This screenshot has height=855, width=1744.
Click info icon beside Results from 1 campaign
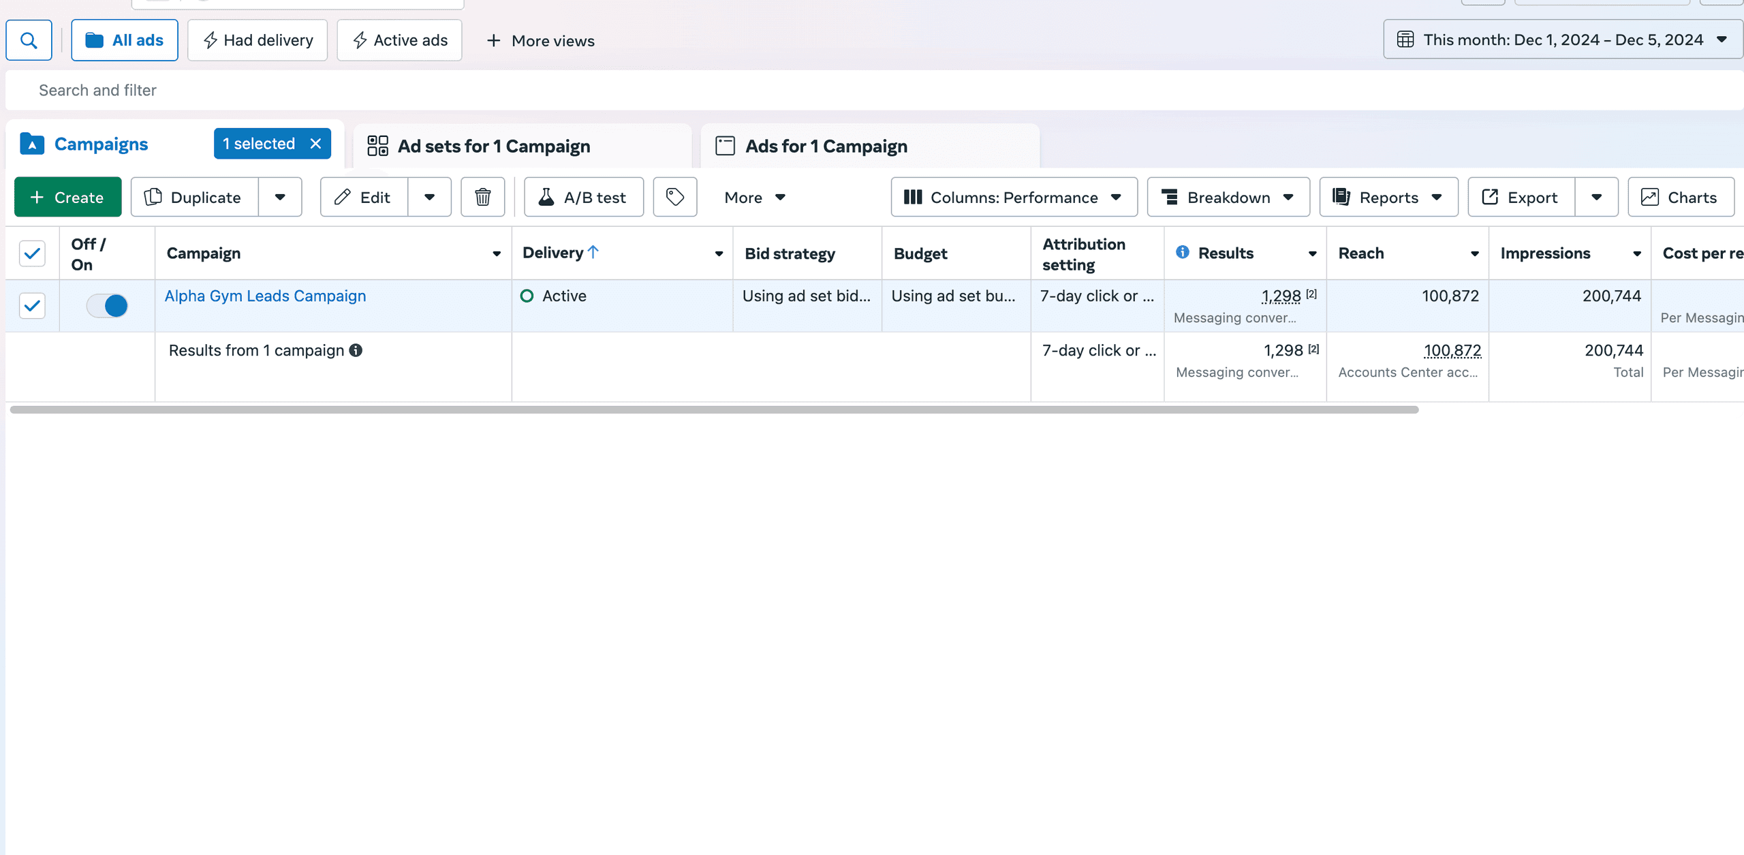click(x=356, y=350)
